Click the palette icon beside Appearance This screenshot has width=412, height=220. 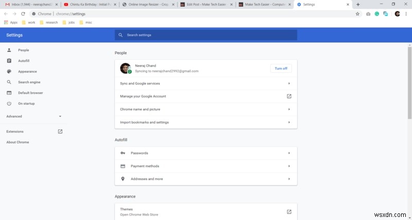tap(9, 71)
